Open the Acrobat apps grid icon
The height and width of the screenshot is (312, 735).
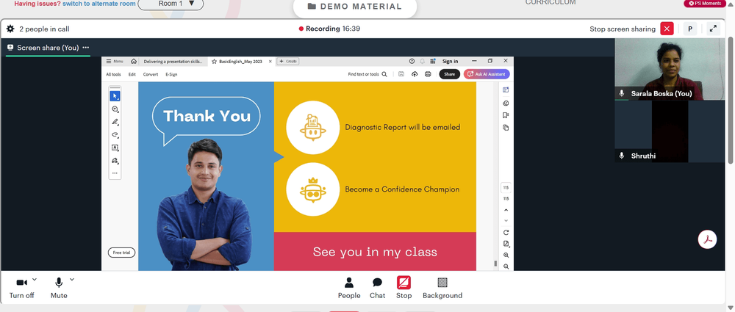click(433, 62)
